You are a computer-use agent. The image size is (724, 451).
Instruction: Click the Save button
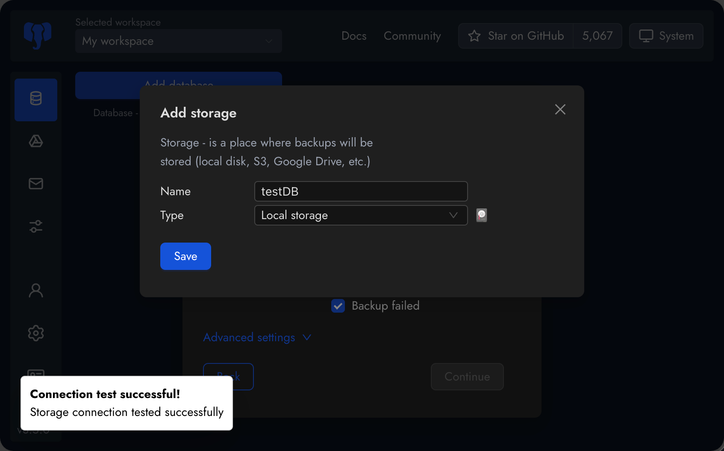(x=185, y=256)
